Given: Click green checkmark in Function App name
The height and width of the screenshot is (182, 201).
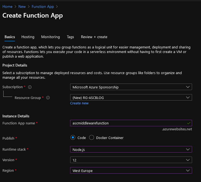Looking at the screenshot, I should pos(189,123).
